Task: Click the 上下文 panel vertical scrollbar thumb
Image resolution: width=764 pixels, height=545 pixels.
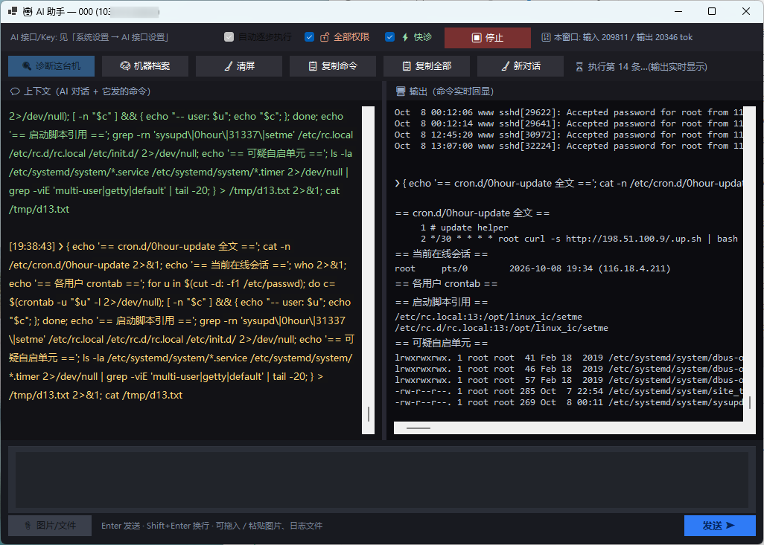Action: click(369, 414)
